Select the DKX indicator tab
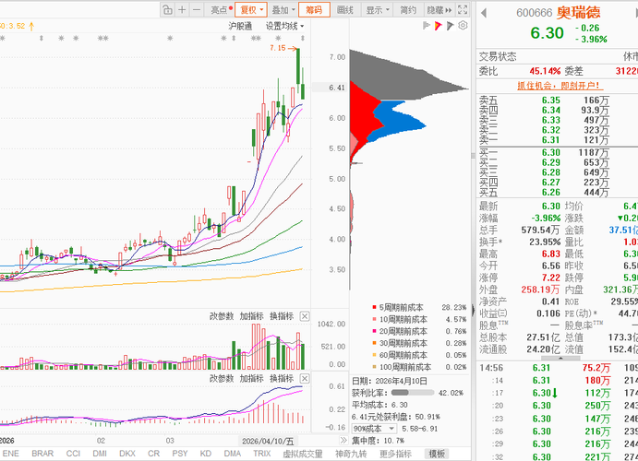638x461 pixels. click(x=126, y=454)
